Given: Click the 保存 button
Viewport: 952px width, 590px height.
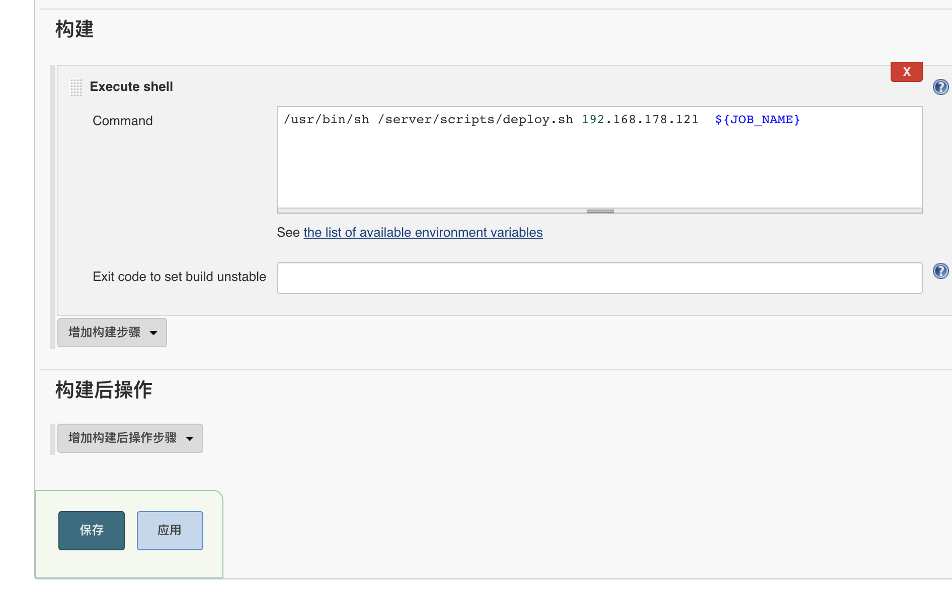Looking at the screenshot, I should [x=92, y=531].
